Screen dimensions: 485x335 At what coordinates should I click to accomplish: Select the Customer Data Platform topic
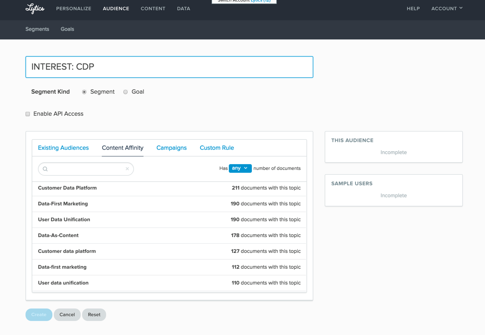click(169, 188)
